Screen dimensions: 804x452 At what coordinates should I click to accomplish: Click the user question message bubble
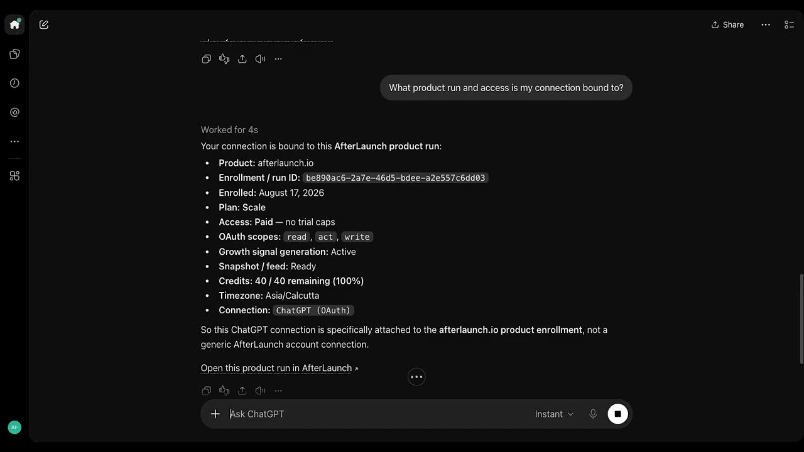[506, 88]
